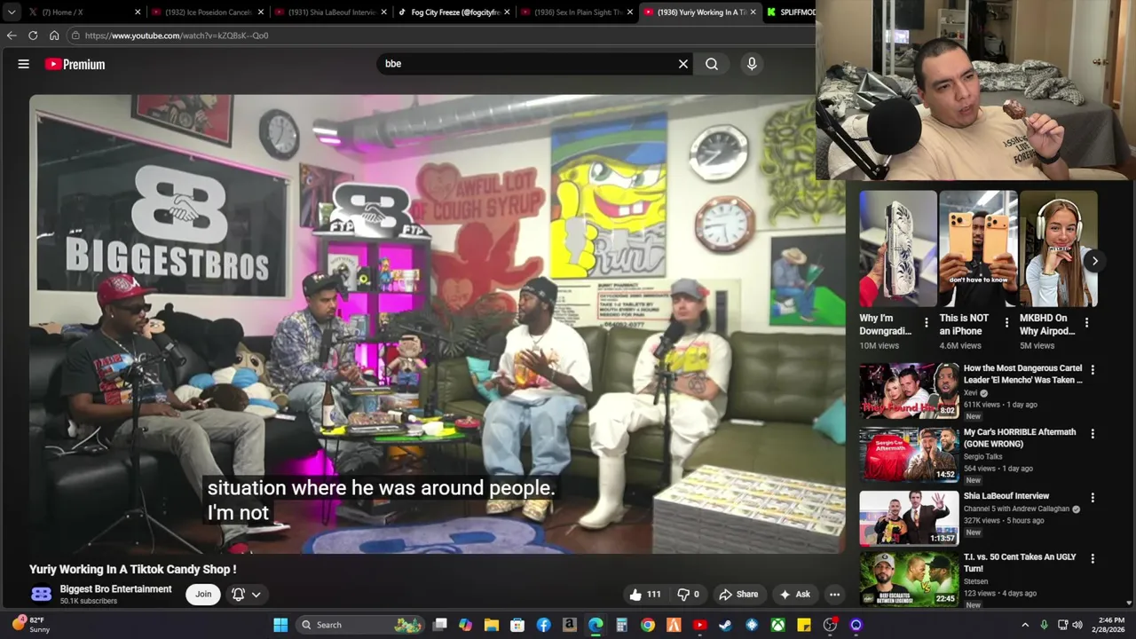Click the main video player to pause
Viewport: 1136px width, 639px height.
438,324
